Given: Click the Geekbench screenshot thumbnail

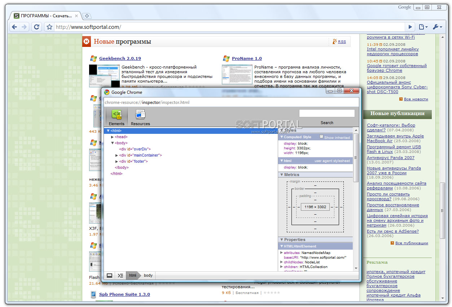Looking at the screenshot, I should [104, 76].
